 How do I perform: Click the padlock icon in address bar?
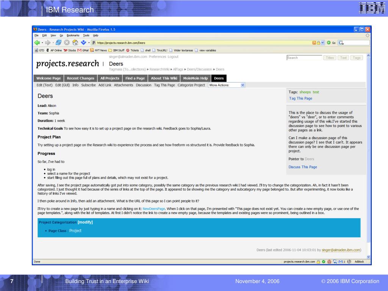click(x=318, y=42)
